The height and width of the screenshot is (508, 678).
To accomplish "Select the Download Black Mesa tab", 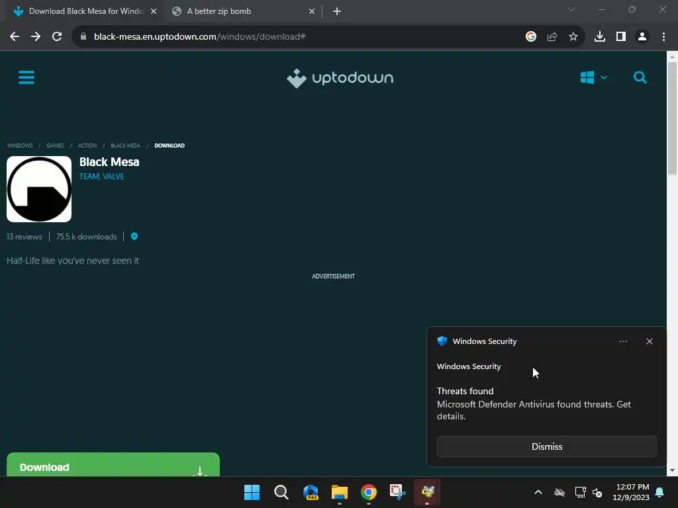I will (84, 11).
